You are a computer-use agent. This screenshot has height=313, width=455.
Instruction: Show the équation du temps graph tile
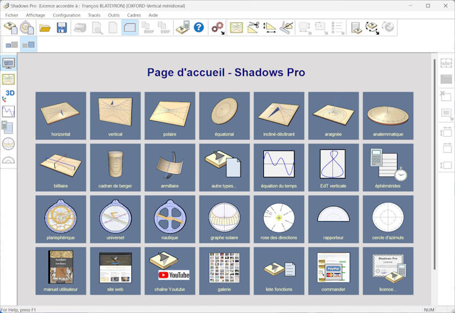(x=279, y=167)
